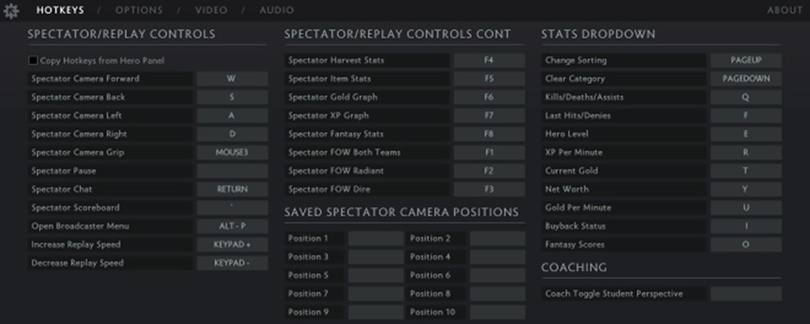Open the Video settings tab
Image resolution: width=810 pixels, height=324 pixels.
(210, 10)
